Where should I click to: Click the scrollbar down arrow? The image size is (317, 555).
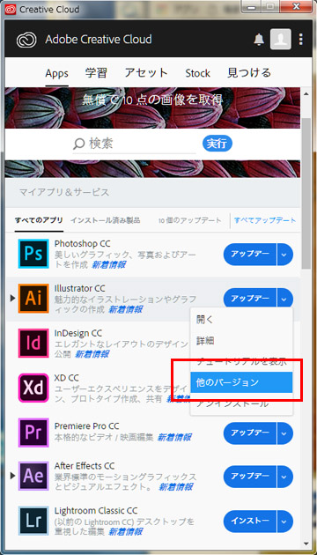click(306, 543)
